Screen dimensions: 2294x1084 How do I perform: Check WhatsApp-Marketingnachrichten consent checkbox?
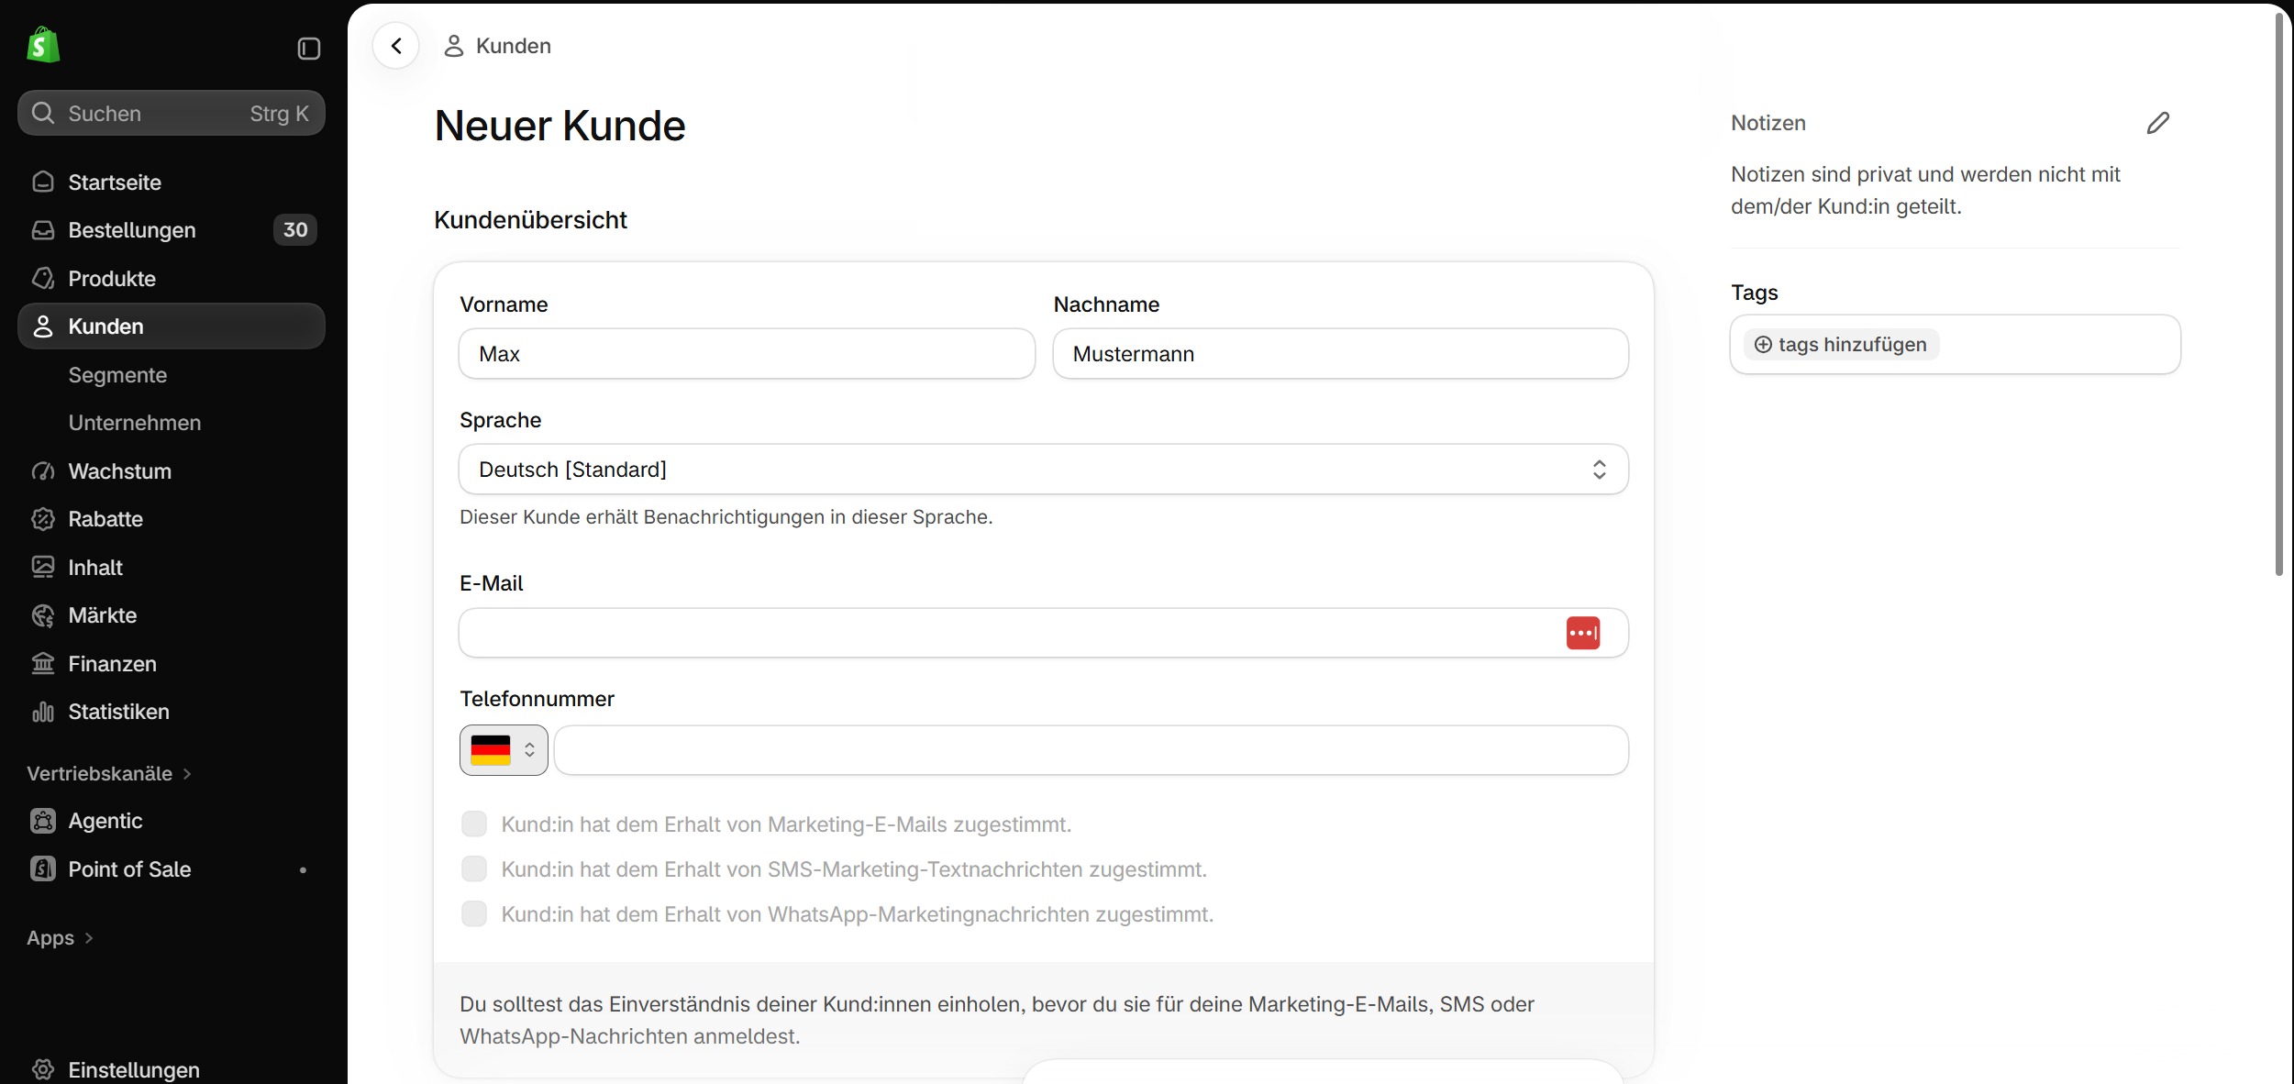474,913
